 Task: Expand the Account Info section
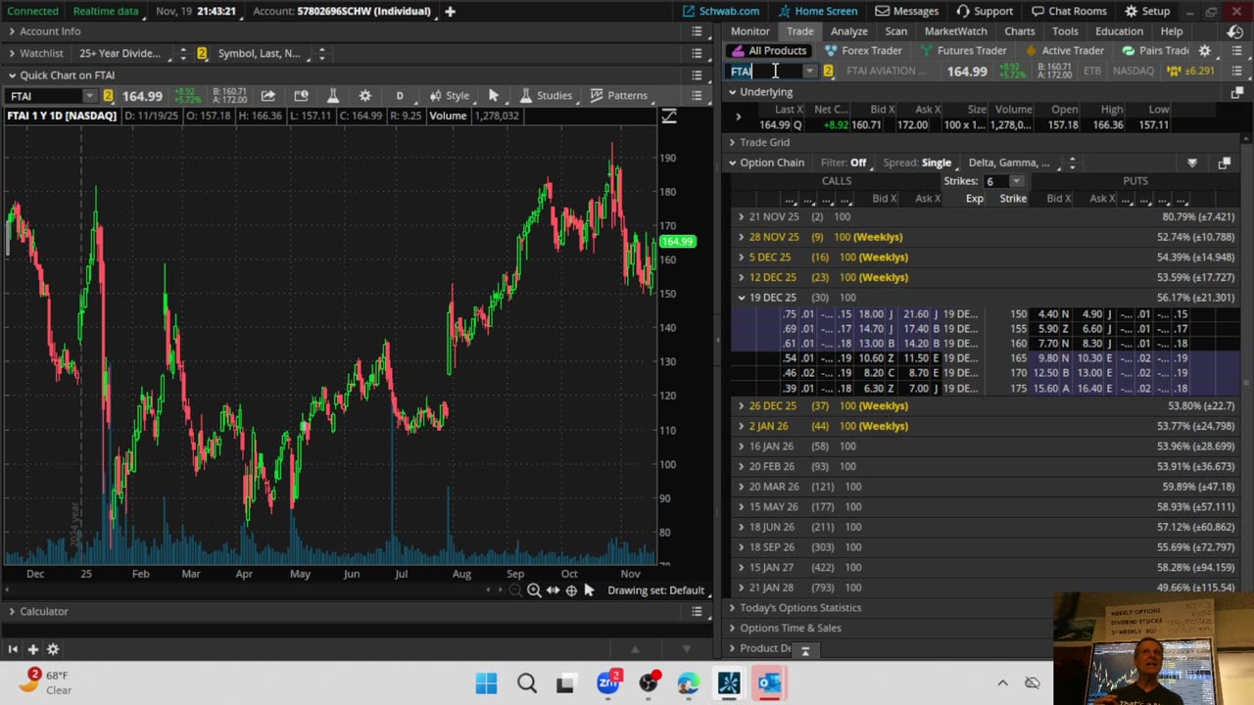(x=12, y=31)
